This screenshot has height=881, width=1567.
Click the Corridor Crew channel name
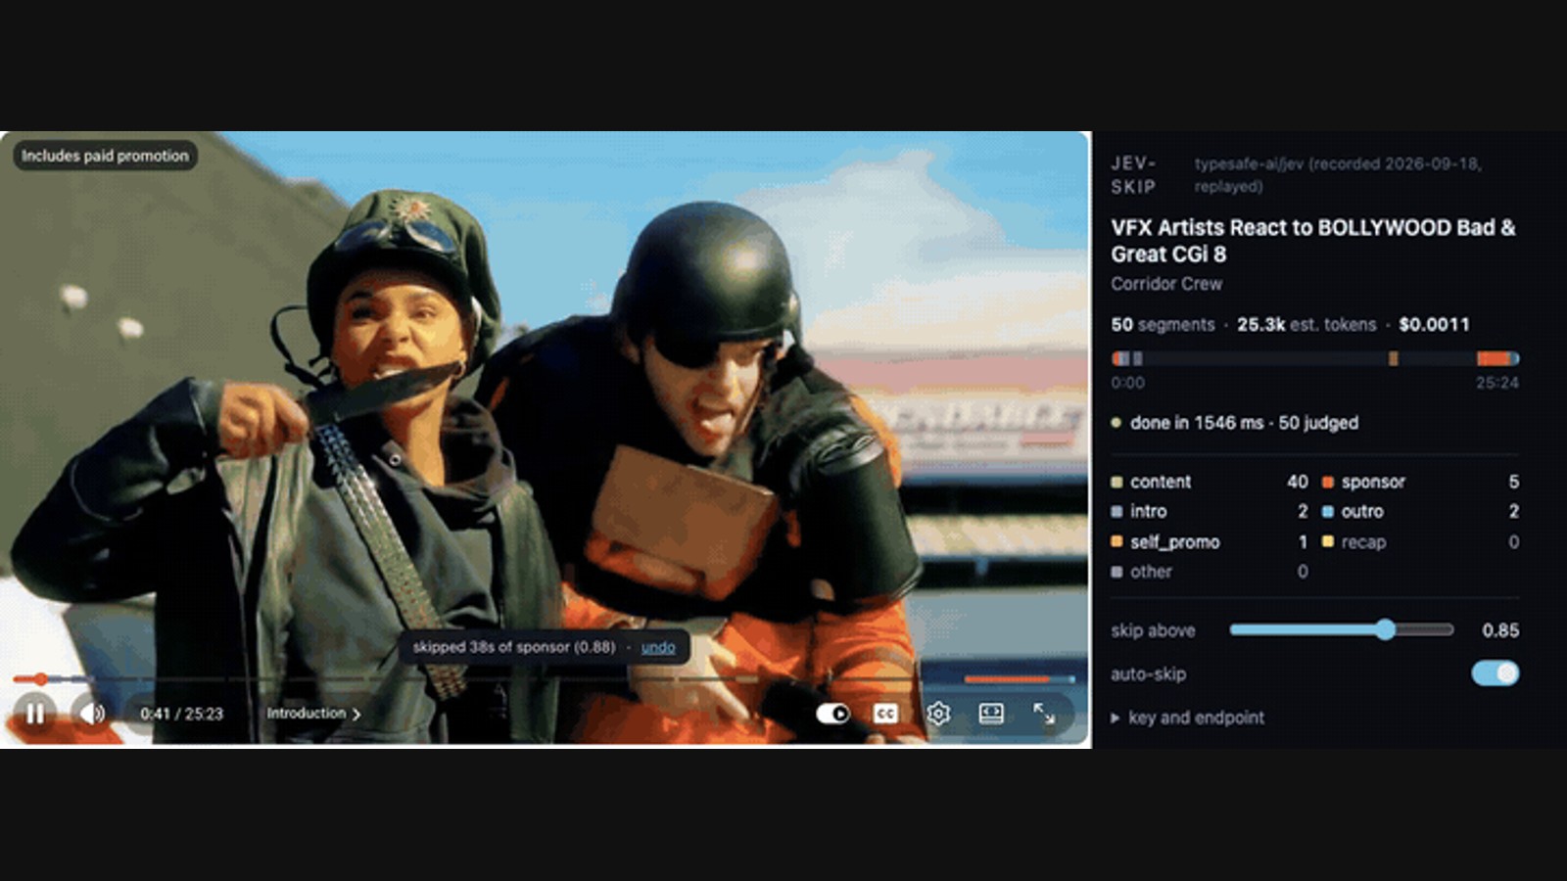1165,284
